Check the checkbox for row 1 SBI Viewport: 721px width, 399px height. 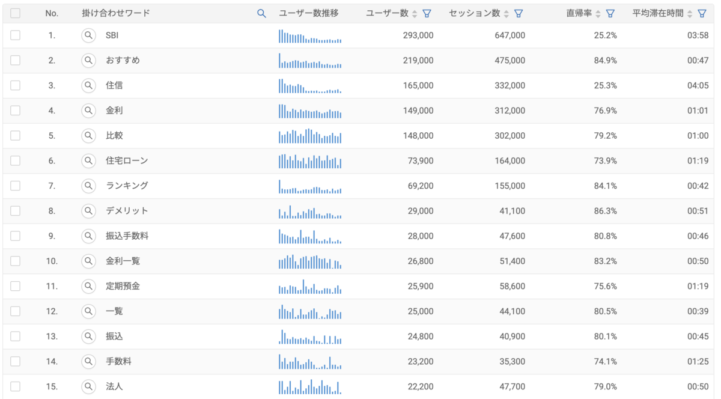(15, 35)
